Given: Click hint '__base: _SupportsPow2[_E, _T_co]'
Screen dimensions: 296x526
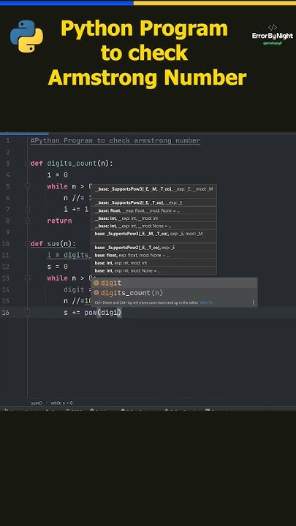Looking at the screenshot, I should 153,202.
